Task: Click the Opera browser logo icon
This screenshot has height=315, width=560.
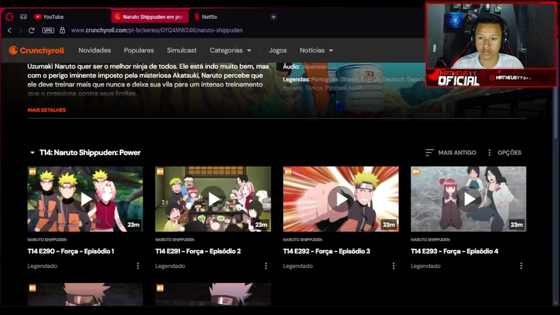Action: [9, 17]
